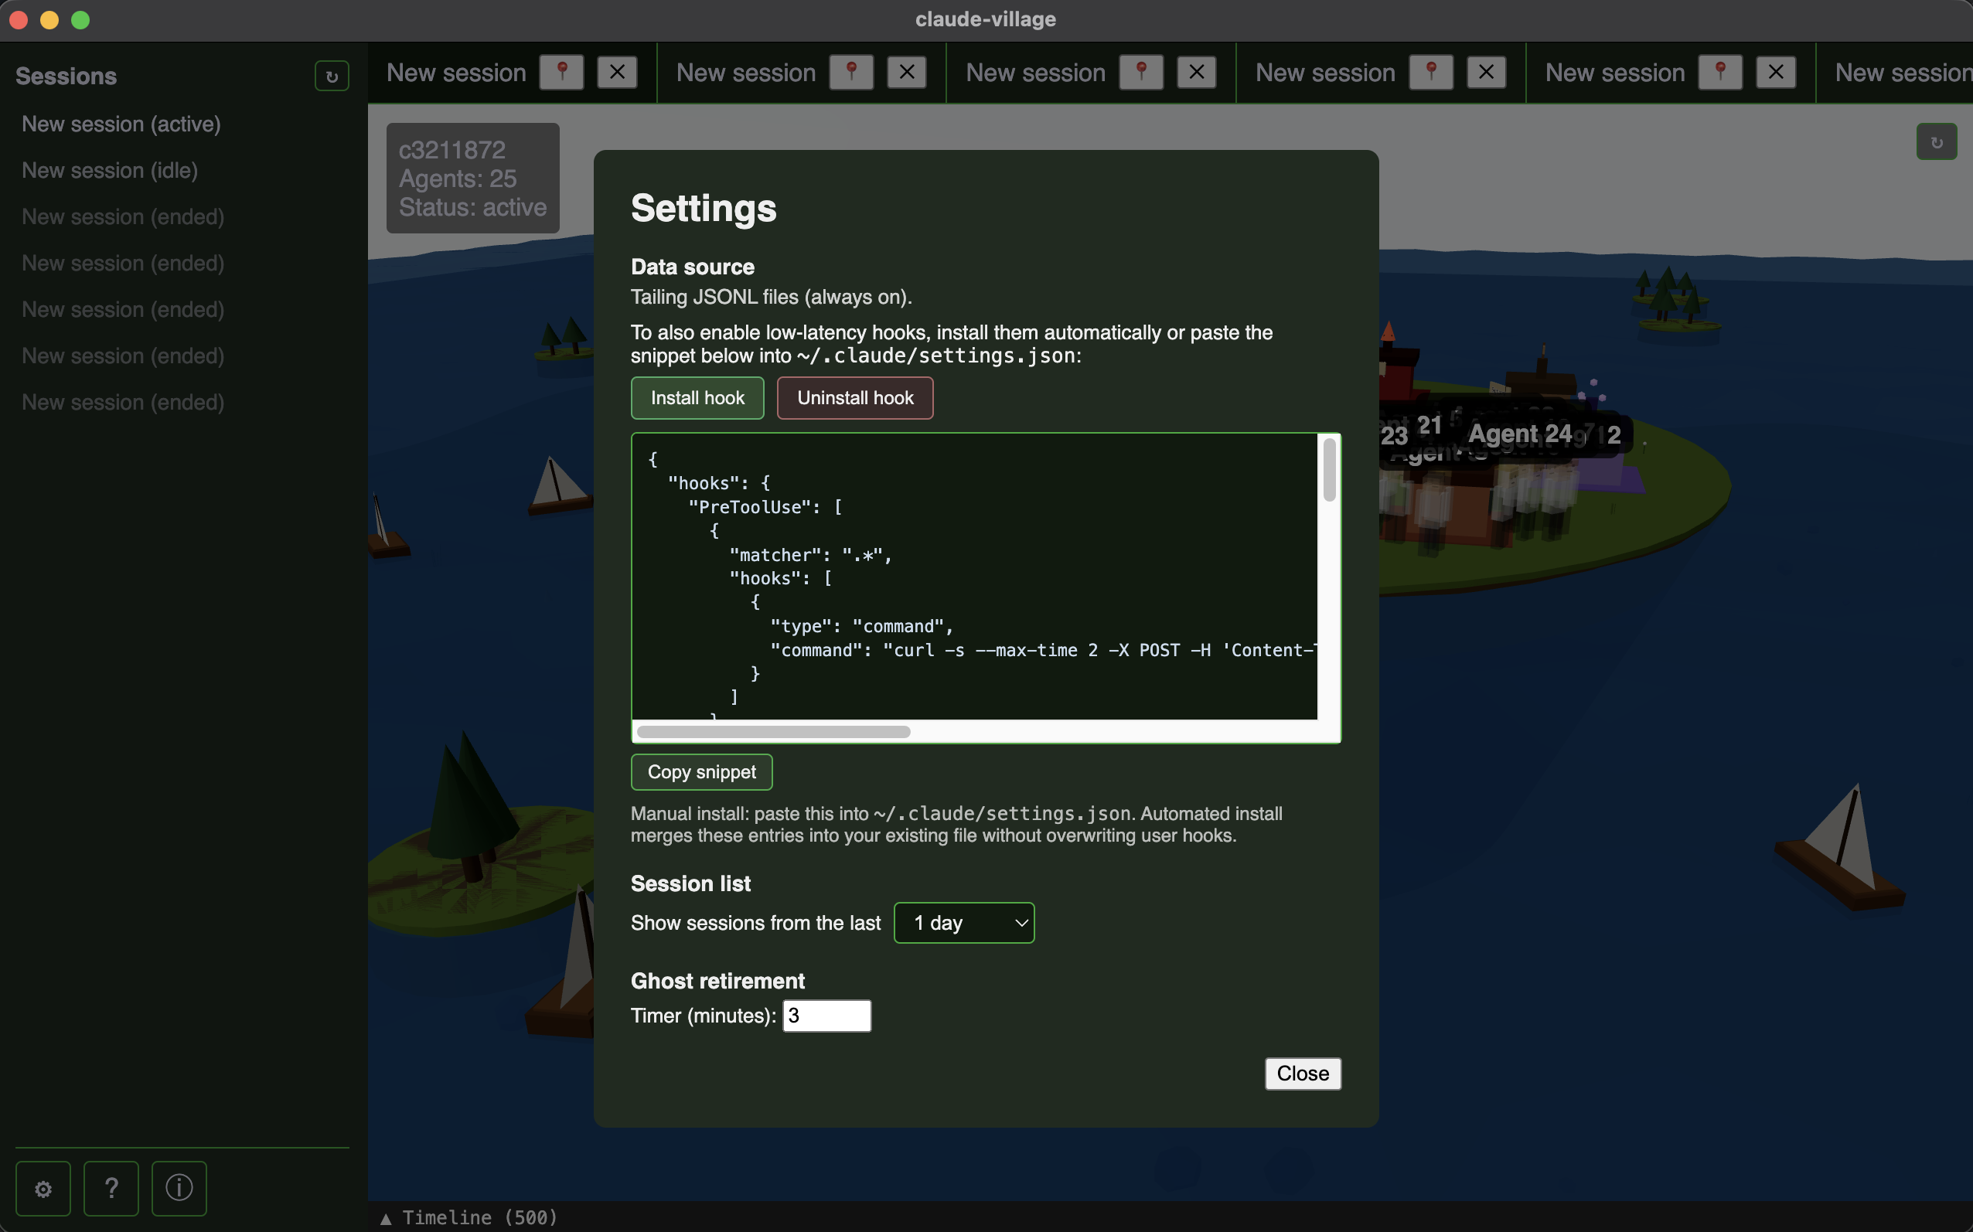Viewport: 1973px width, 1232px height.
Task: Open the info icon at bottom left
Action: (179, 1188)
